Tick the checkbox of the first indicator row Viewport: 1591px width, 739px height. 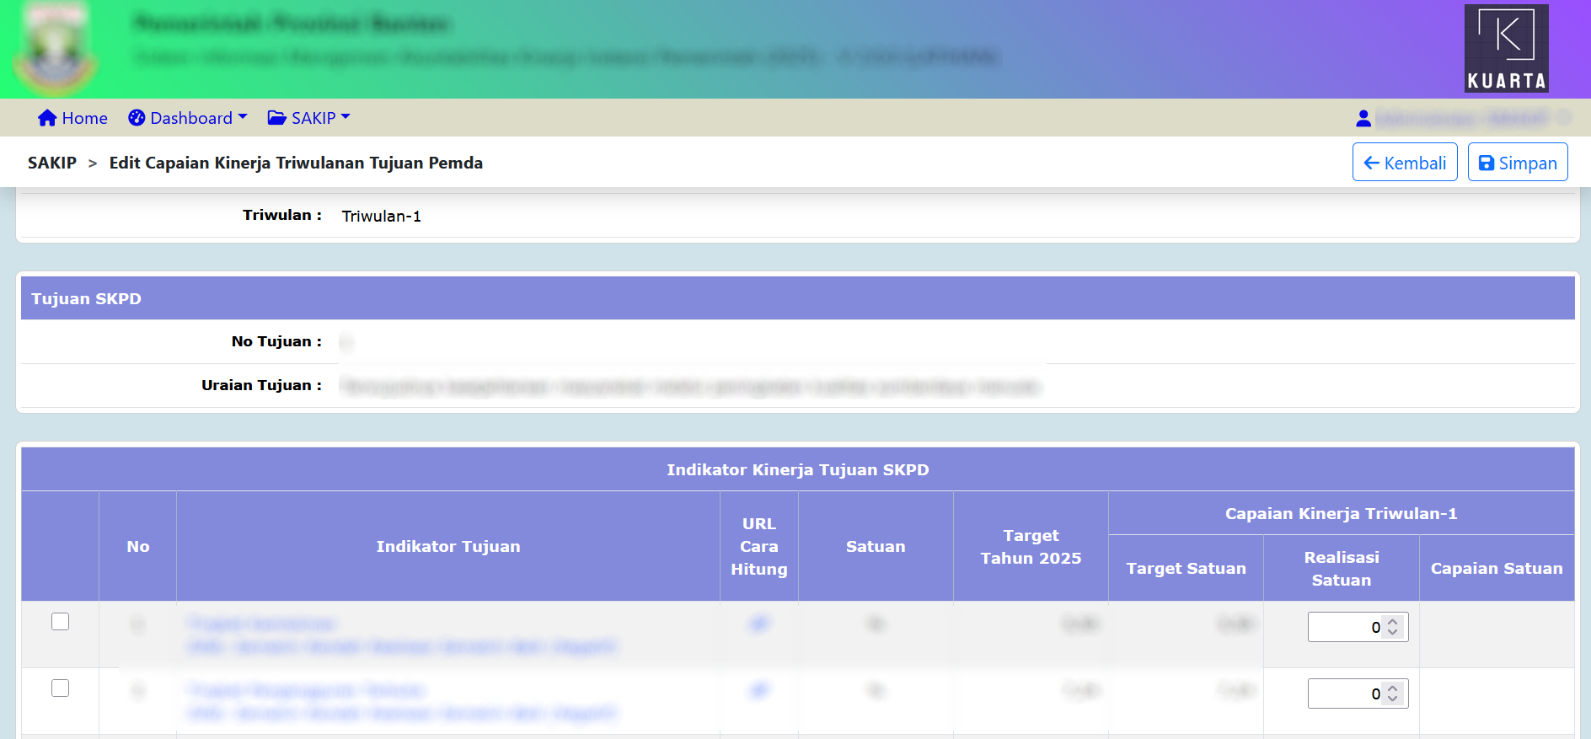point(60,622)
